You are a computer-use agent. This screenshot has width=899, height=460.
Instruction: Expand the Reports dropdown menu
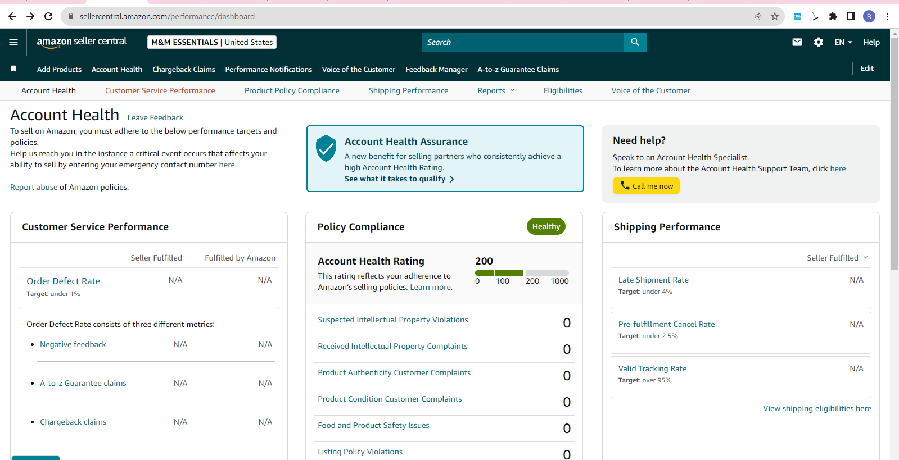click(496, 90)
